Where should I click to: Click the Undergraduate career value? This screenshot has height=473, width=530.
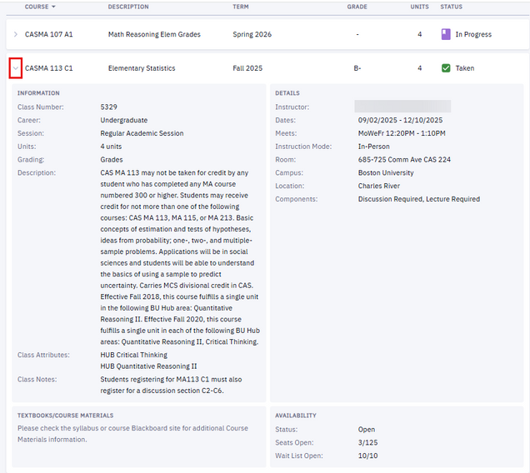click(x=123, y=120)
